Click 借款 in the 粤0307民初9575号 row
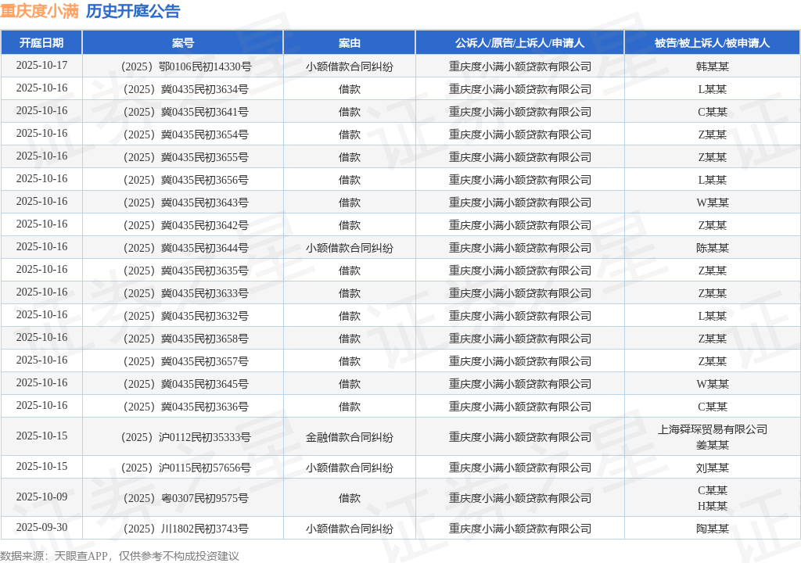This screenshot has height=563, width=801. coord(350,498)
